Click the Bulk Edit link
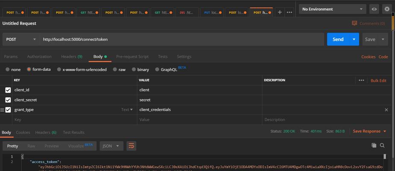Image resolution: width=395 pixels, height=171 pixels. 378,81
